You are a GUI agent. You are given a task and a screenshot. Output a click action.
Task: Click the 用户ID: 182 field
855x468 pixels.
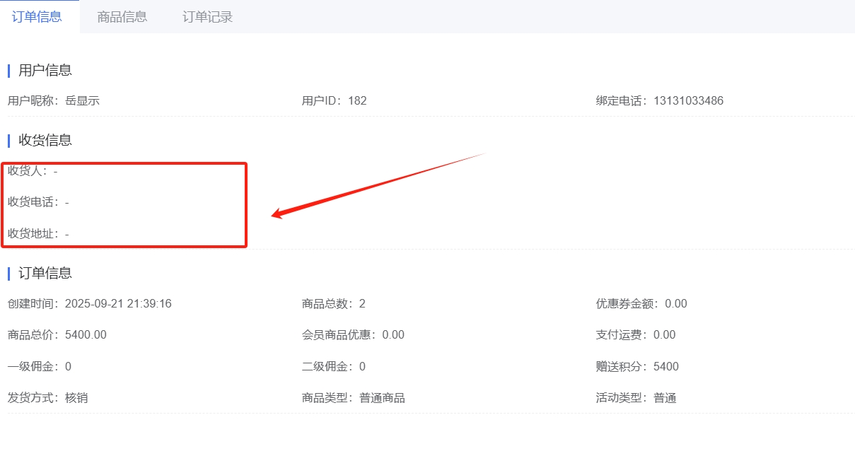(334, 100)
